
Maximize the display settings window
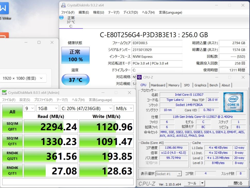click(39, 42)
